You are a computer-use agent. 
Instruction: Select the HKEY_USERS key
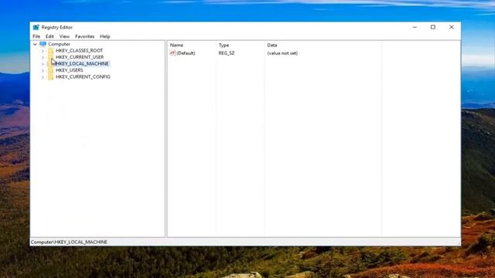(x=69, y=70)
